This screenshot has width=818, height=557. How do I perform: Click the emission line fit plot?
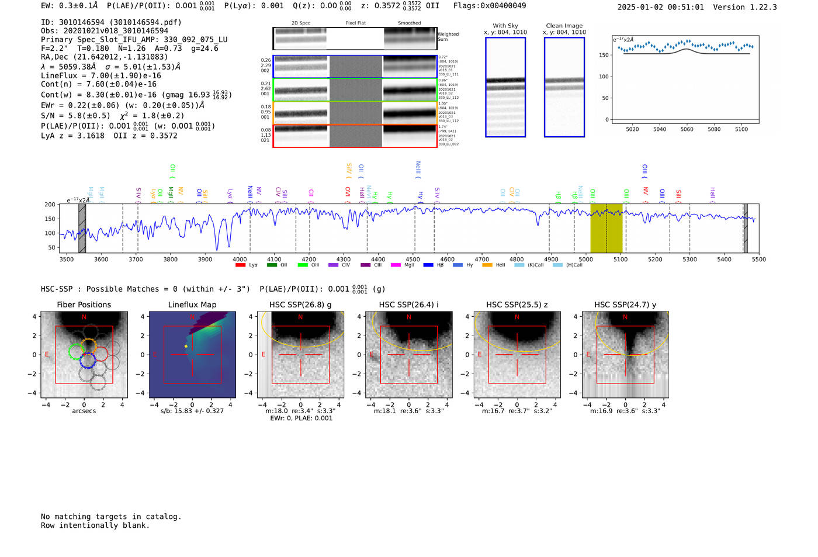coord(686,79)
